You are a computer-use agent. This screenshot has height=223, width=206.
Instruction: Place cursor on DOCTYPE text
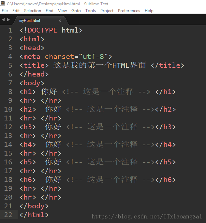point(42,30)
